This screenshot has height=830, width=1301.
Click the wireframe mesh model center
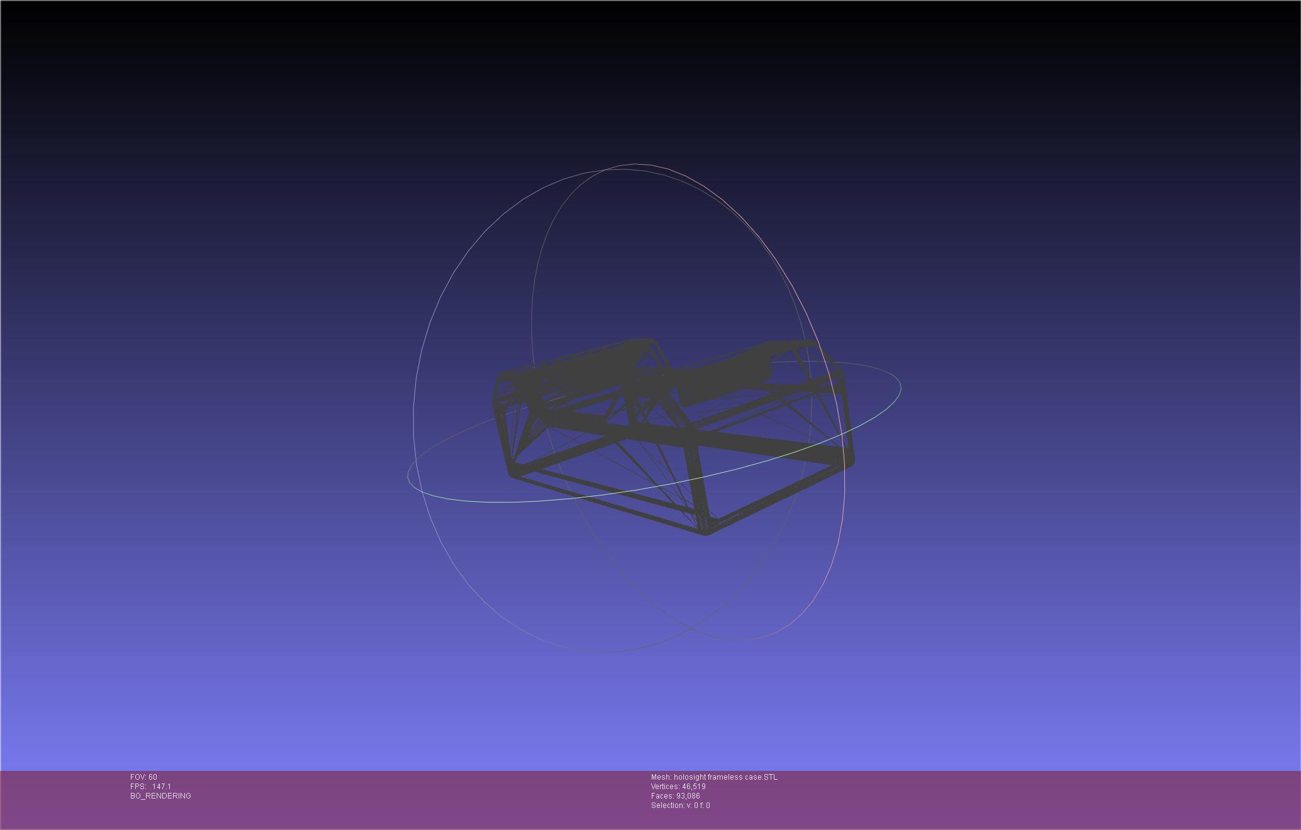pos(673,434)
